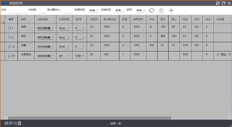Expand the R/W dropdown in 水泵状态 row
This screenshot has height=127, width=232.
(79, 56)
